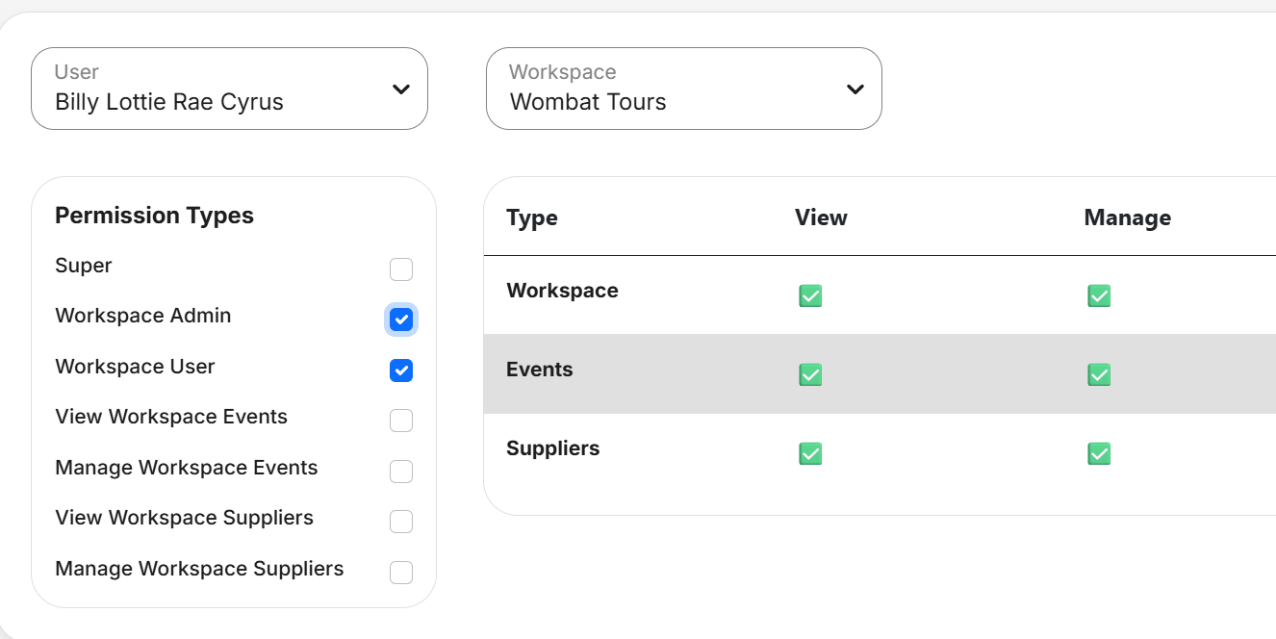Tick the Manage Workspace Events checkbox

coord(401,472)
